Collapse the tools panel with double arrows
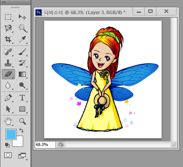 (x=4, y=2)
